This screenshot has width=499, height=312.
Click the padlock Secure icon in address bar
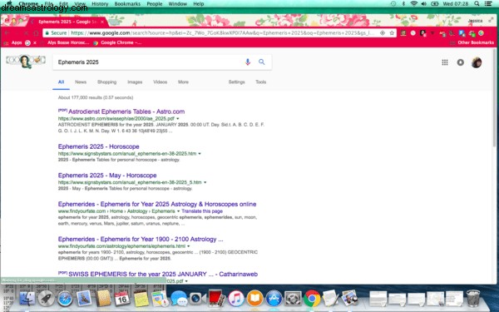pyautogui.click(x=47, y=32)
